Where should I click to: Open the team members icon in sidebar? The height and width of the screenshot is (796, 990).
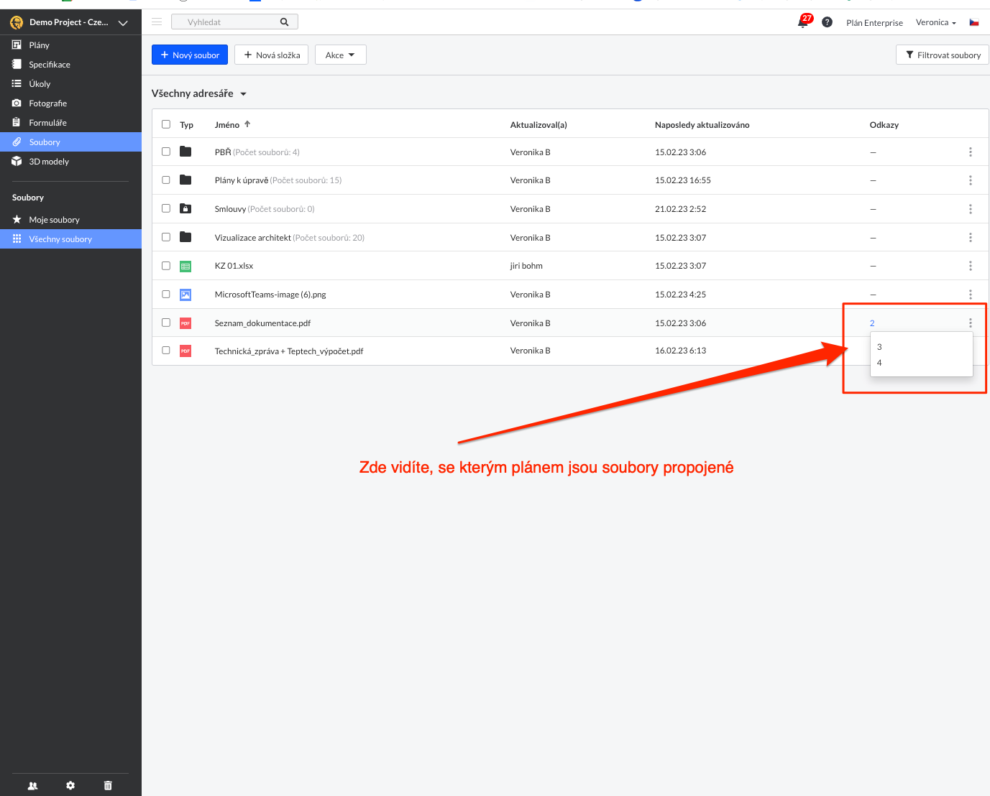[x=32, y=785]
